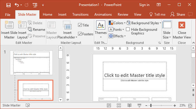Open the Colors theme dropdown
The height and width of the screenshot is (109, 196).
(117, 23)
